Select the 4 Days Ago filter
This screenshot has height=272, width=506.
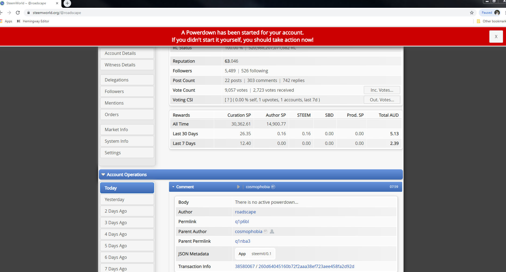[127, 234]
